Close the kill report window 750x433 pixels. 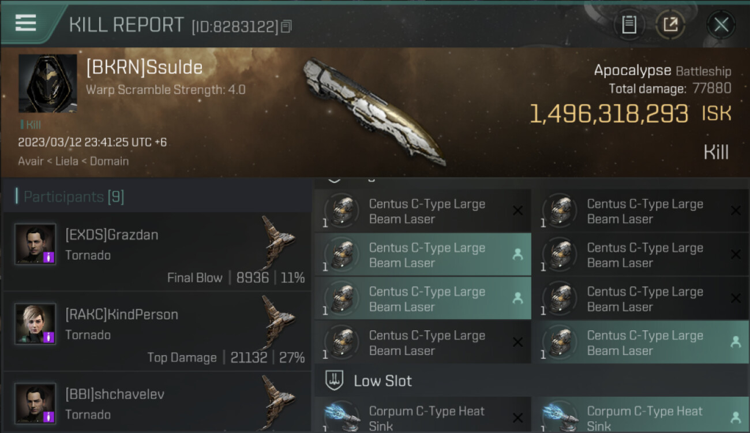tap(721, 24)
